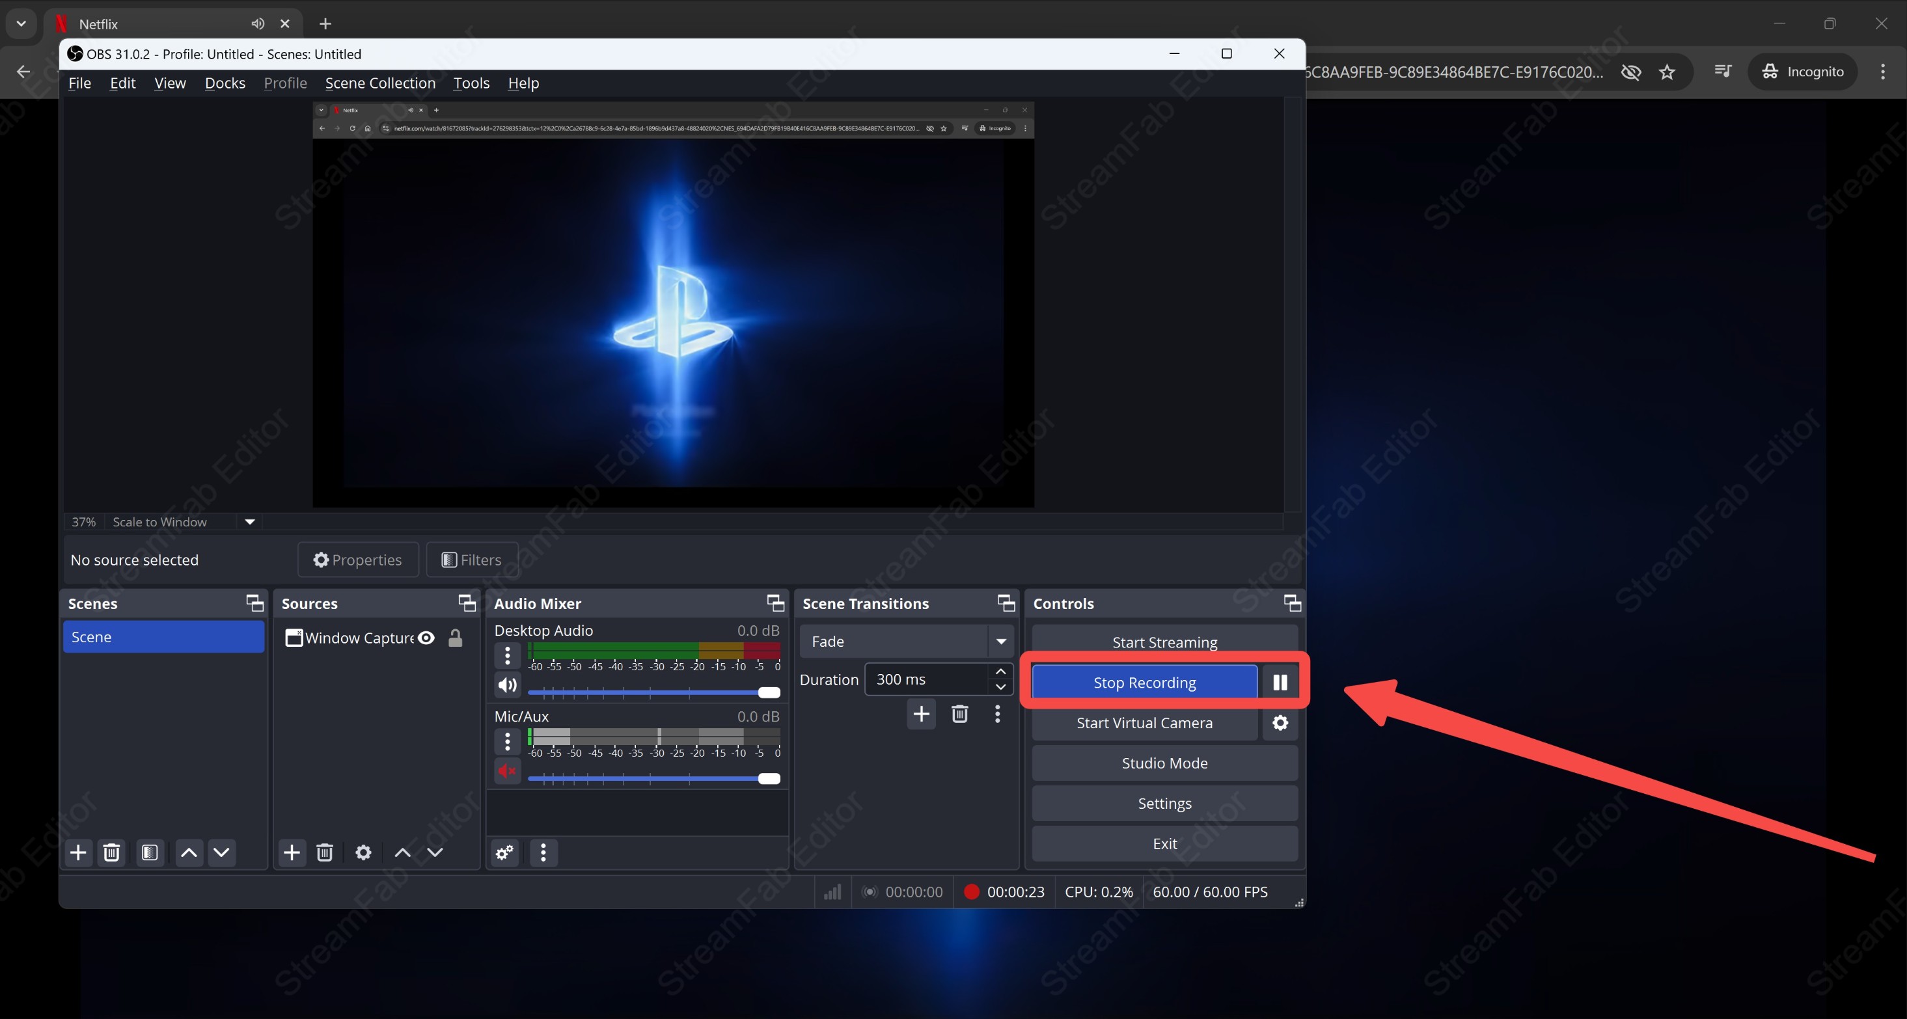Click Start Virtual Camera button

(x=1144, y=723)
